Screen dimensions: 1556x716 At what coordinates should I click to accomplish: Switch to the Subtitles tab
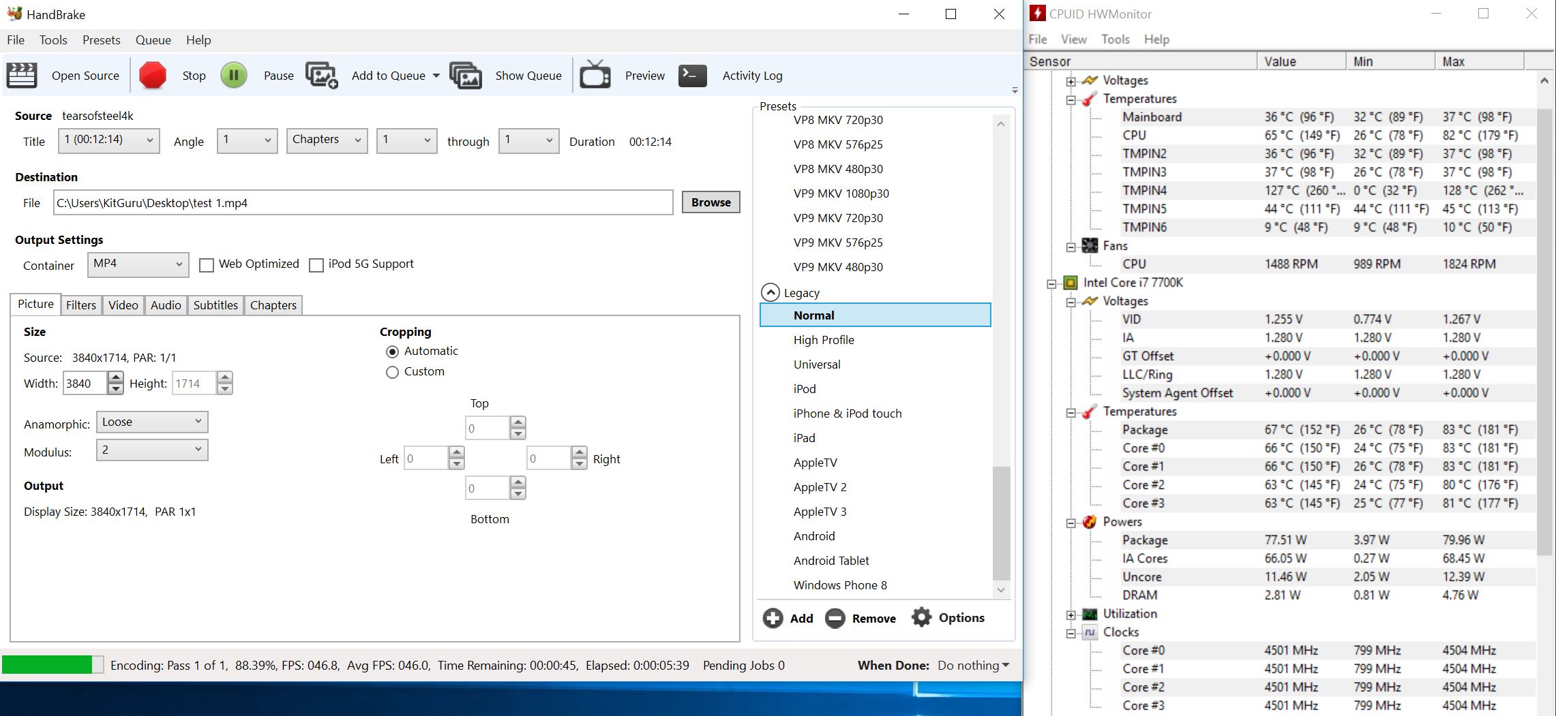(x=215, y=305)
